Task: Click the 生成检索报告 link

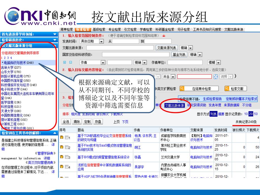Action: 212,99
